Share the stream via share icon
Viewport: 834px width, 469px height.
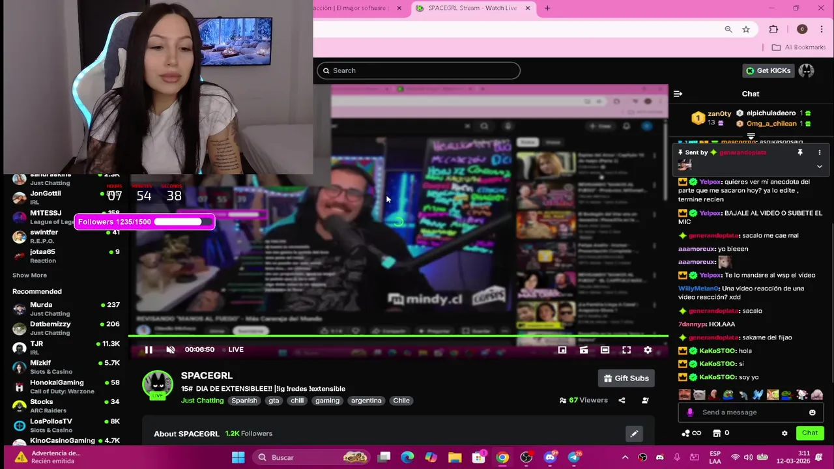point(622,401)
